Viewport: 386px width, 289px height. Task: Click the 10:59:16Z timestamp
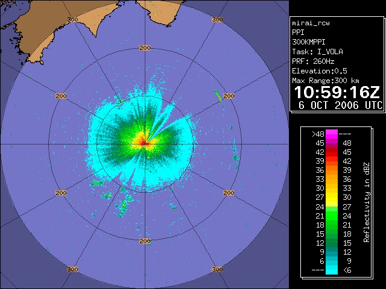coord(337,92)
